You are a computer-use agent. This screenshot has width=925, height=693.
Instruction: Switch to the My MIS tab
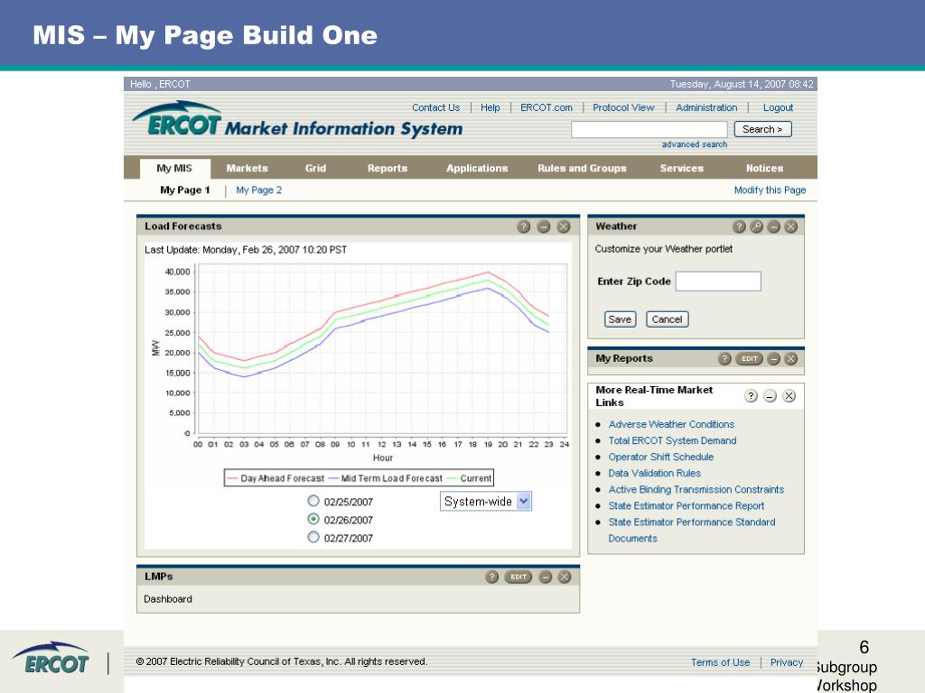click(174, 168)
